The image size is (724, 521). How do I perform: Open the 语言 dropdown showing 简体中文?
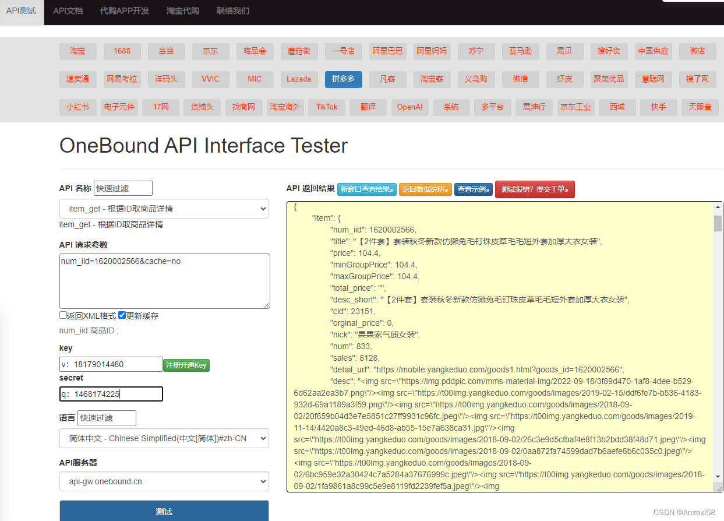[164, 438]
